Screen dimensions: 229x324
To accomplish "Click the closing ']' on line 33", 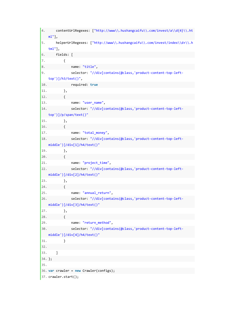I will pos(57,253).
